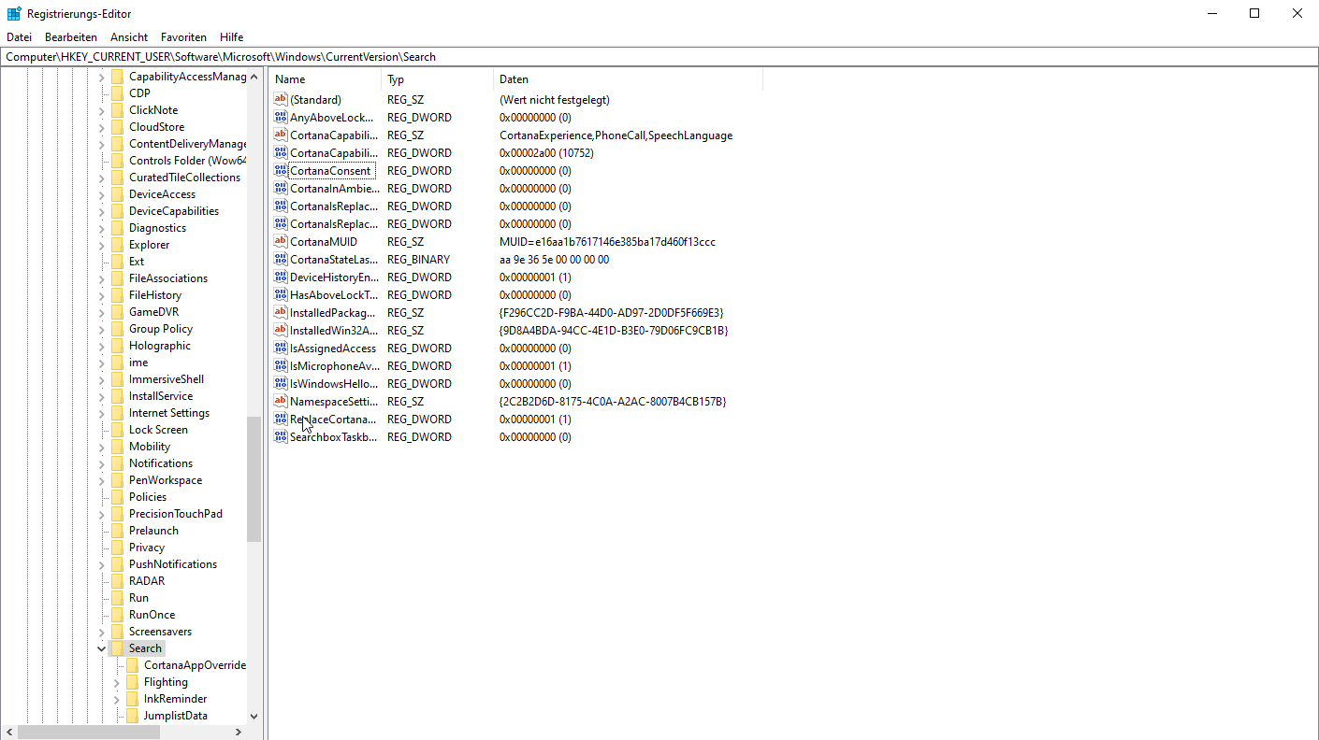Expand the PushNotifications key

pos(101,564)
